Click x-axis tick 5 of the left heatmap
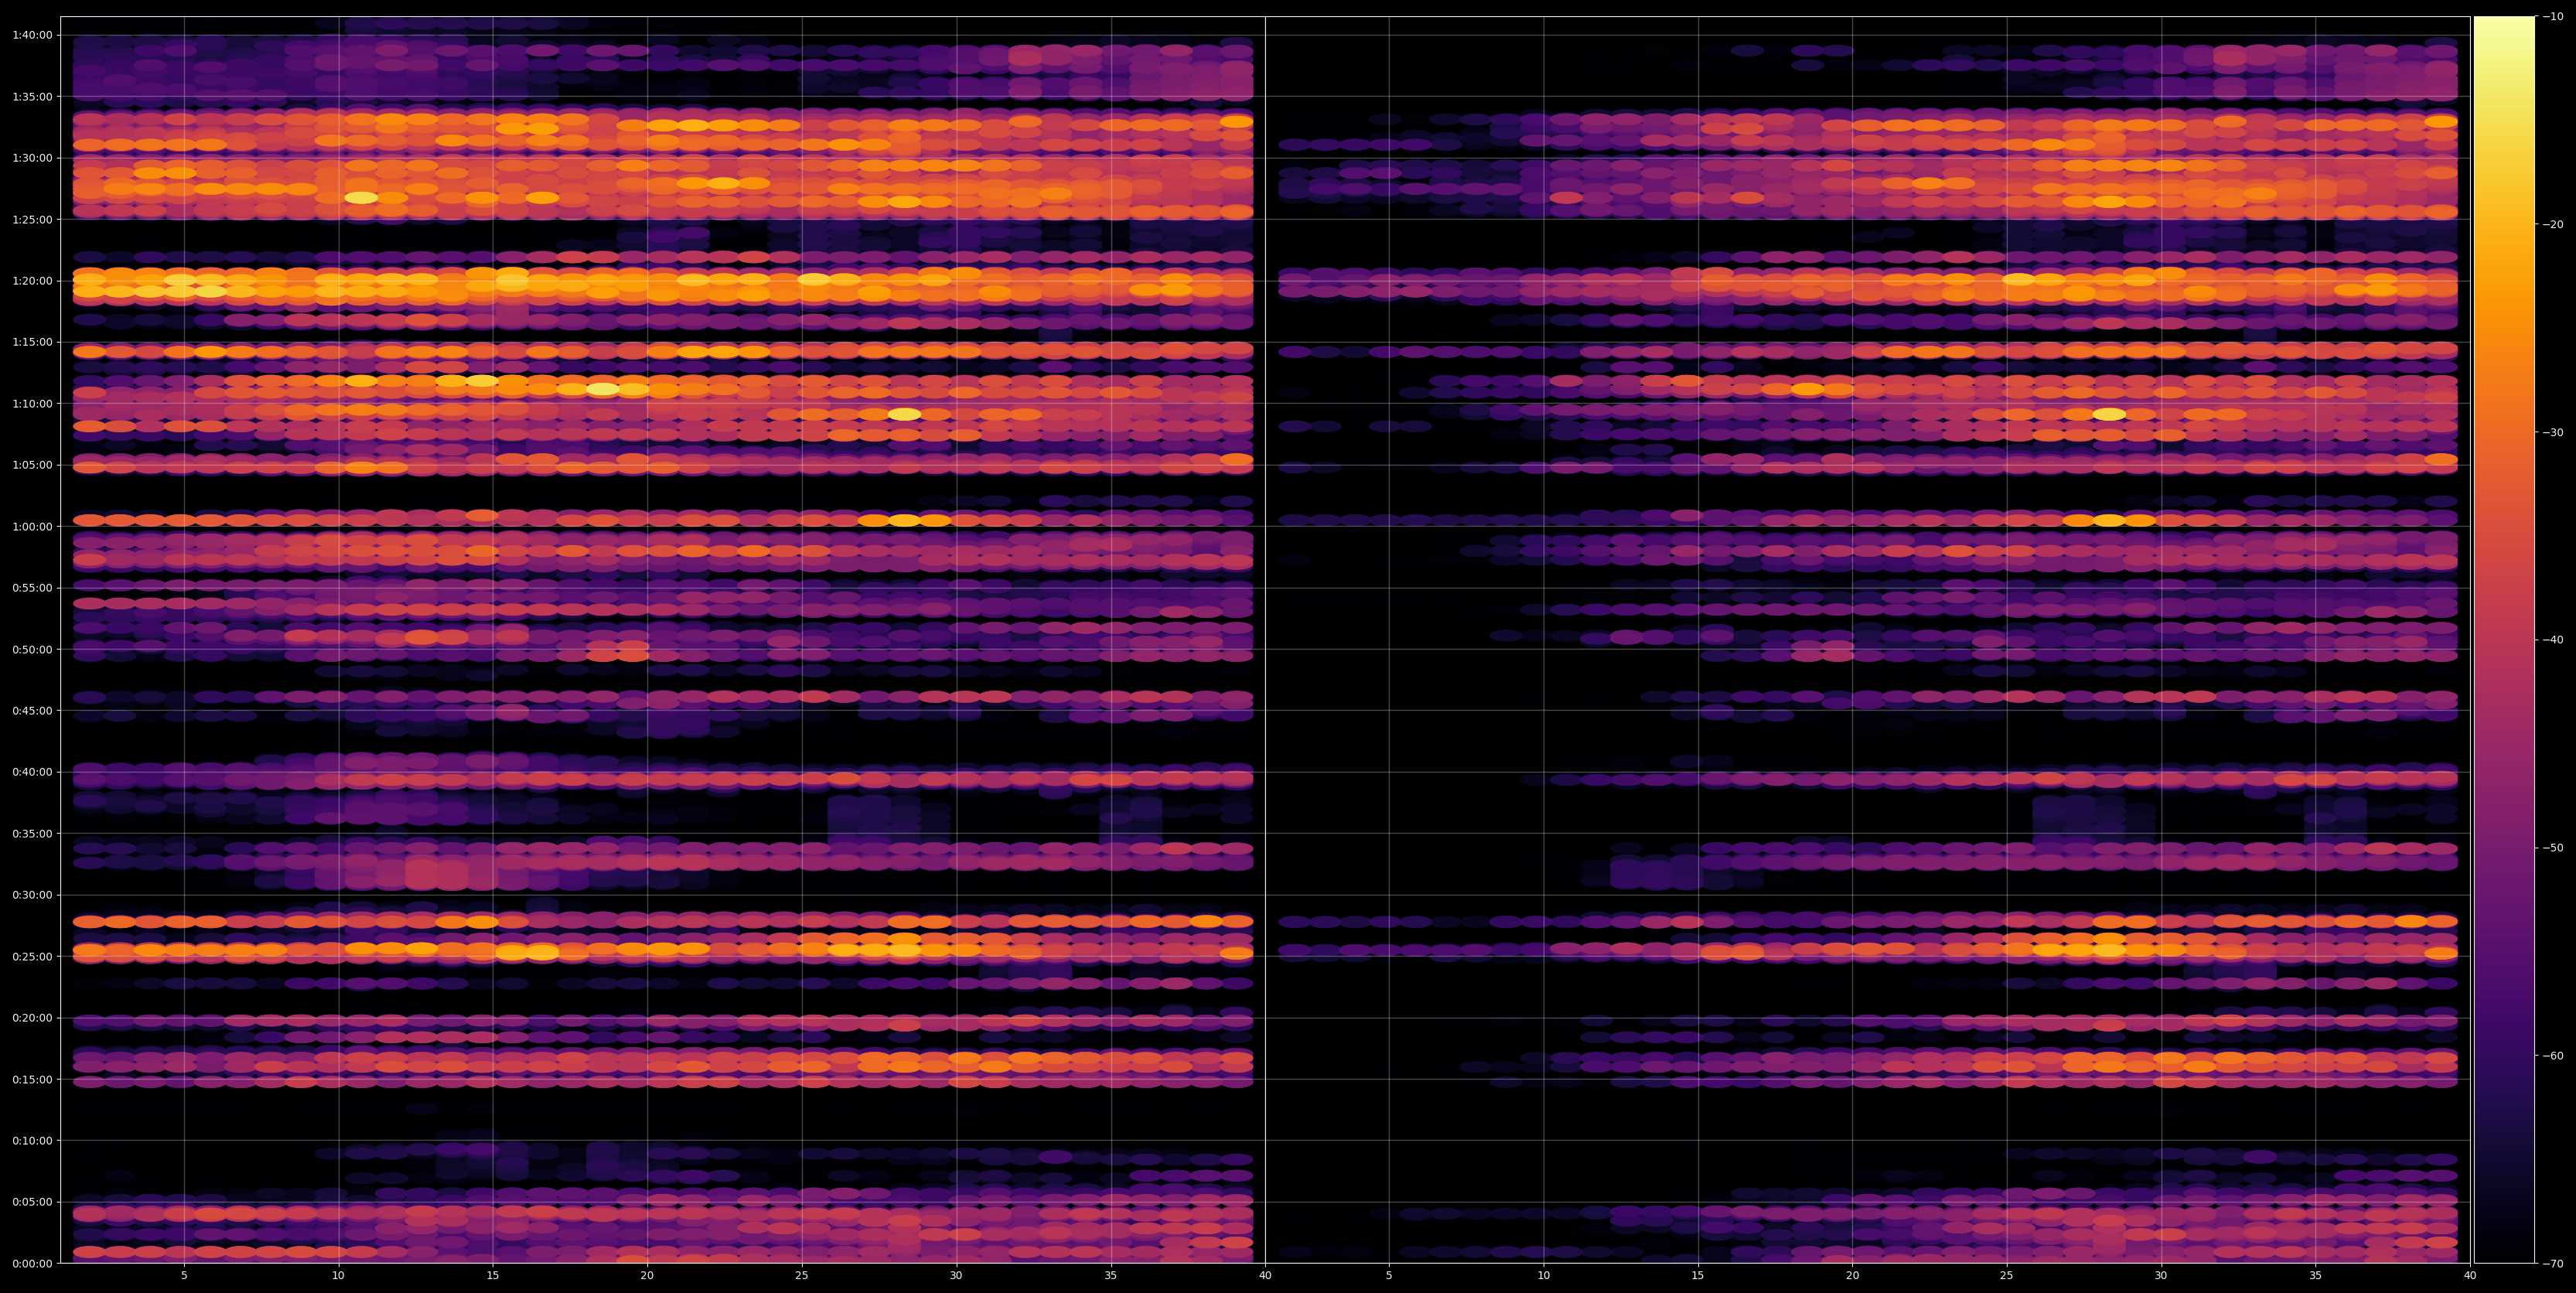The image size is (2576, 1293). (x=184, y=1276)
